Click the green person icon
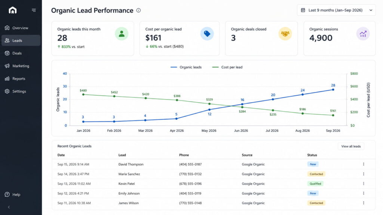The image size is (383, 215). [x=122, y=34]
